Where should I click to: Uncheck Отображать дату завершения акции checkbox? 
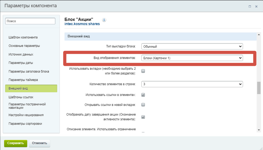(143, 117)
